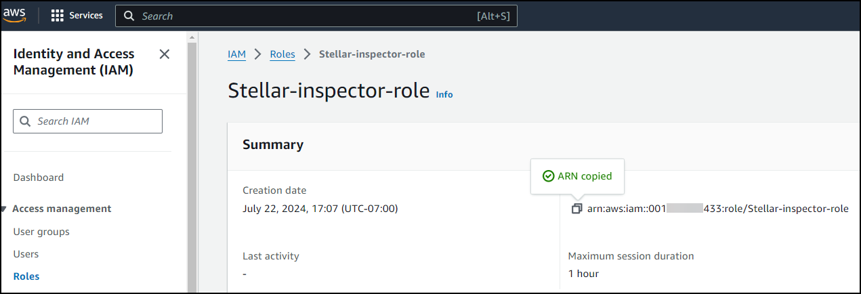Select Roles in the sidebar
The width and height of the screenshot is (861, 294).
26,276
